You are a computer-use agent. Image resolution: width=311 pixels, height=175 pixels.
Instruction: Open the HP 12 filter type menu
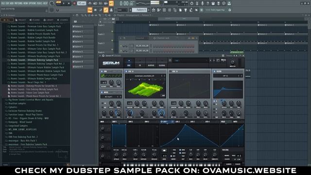[x=225, y=76]
